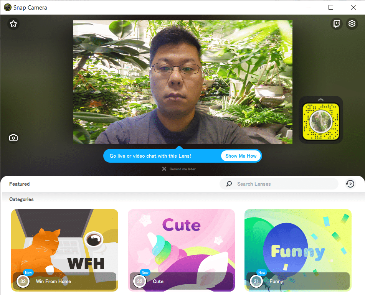Select the Featured tab
This screenshot has width=365, height=295.
pos(19,184)
